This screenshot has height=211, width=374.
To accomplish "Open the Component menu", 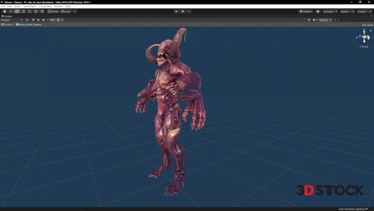I will coord(45,6).
